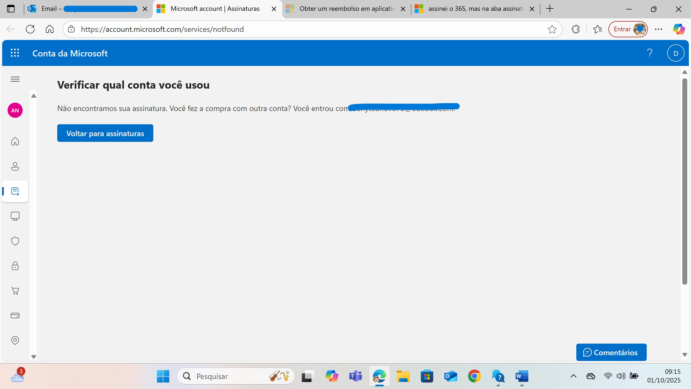Show hidden system tray icons chevron
This screenshot has width=691, height=389.
point(574,376)
